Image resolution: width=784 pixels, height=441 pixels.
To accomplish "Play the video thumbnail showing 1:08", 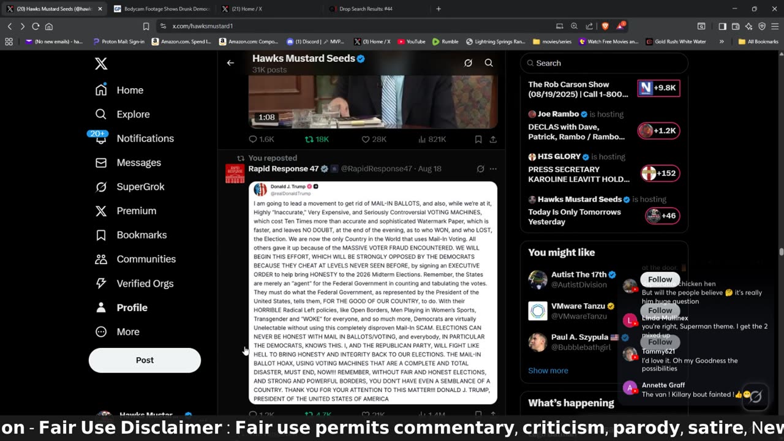I will click(x=373, y=102).
